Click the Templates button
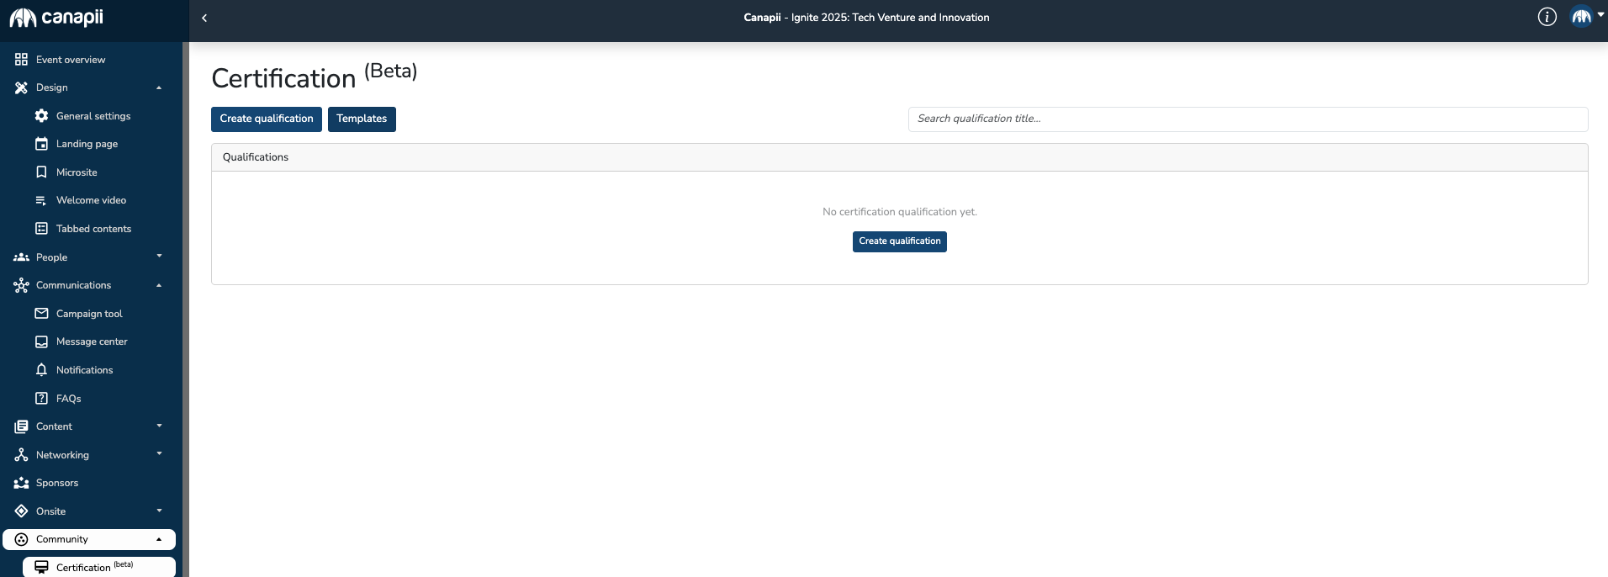Viewport: 1608px width, 577px height. 362,119
